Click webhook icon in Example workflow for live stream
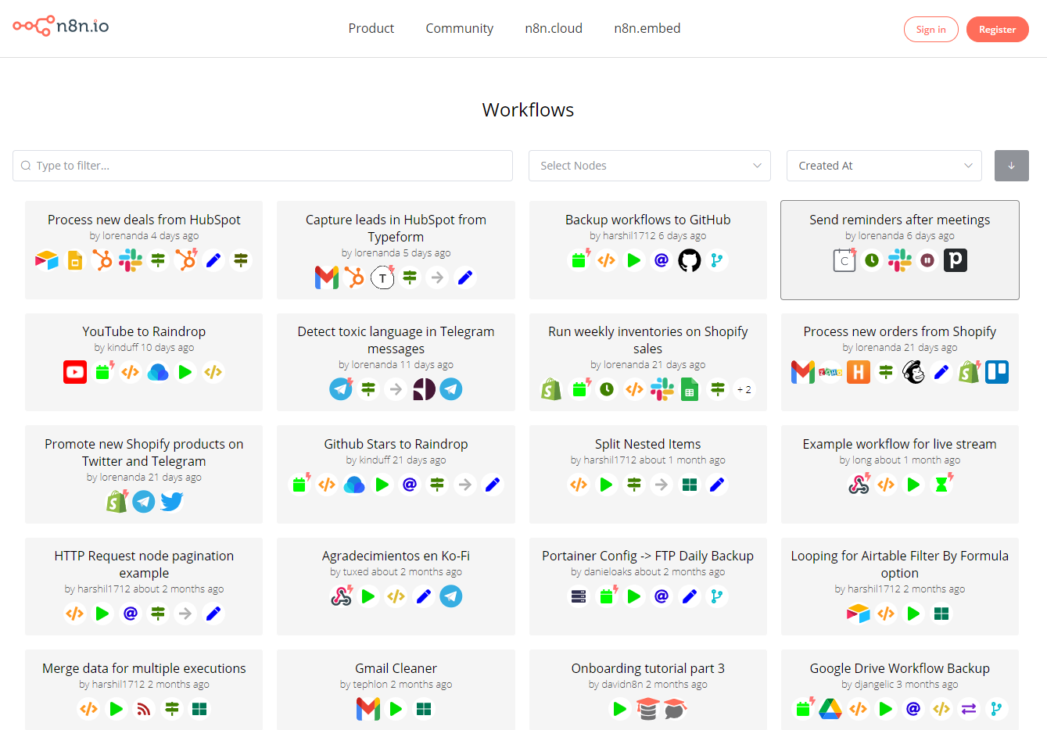This screenshot has width=1047, height=730. [x=859, y=485]
